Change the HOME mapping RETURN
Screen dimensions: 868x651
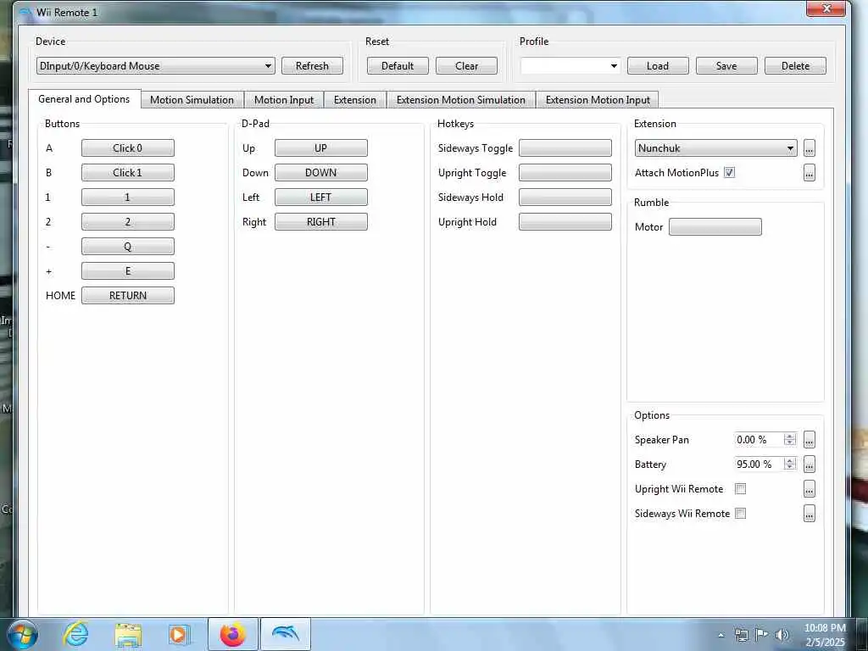point(128,295)
